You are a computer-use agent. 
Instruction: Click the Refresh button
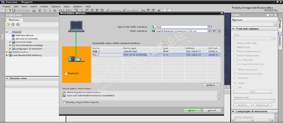tap(211, 85)
